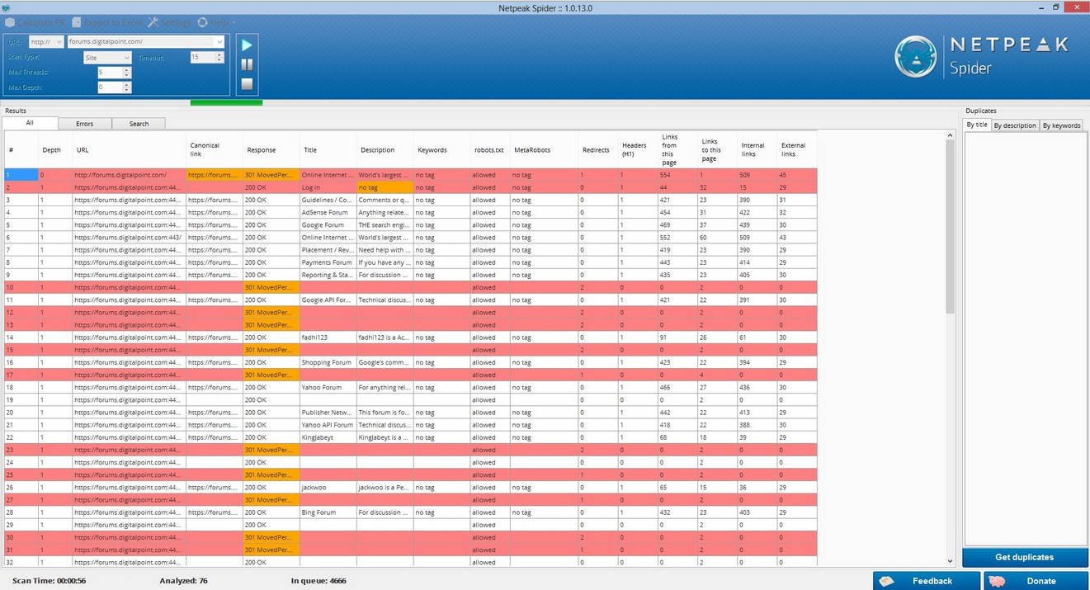
Task: Switch to the Search tab
Action: click(139, 124)
